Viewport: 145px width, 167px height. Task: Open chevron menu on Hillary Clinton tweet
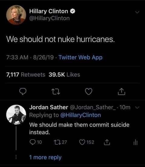tap(137, 12)
